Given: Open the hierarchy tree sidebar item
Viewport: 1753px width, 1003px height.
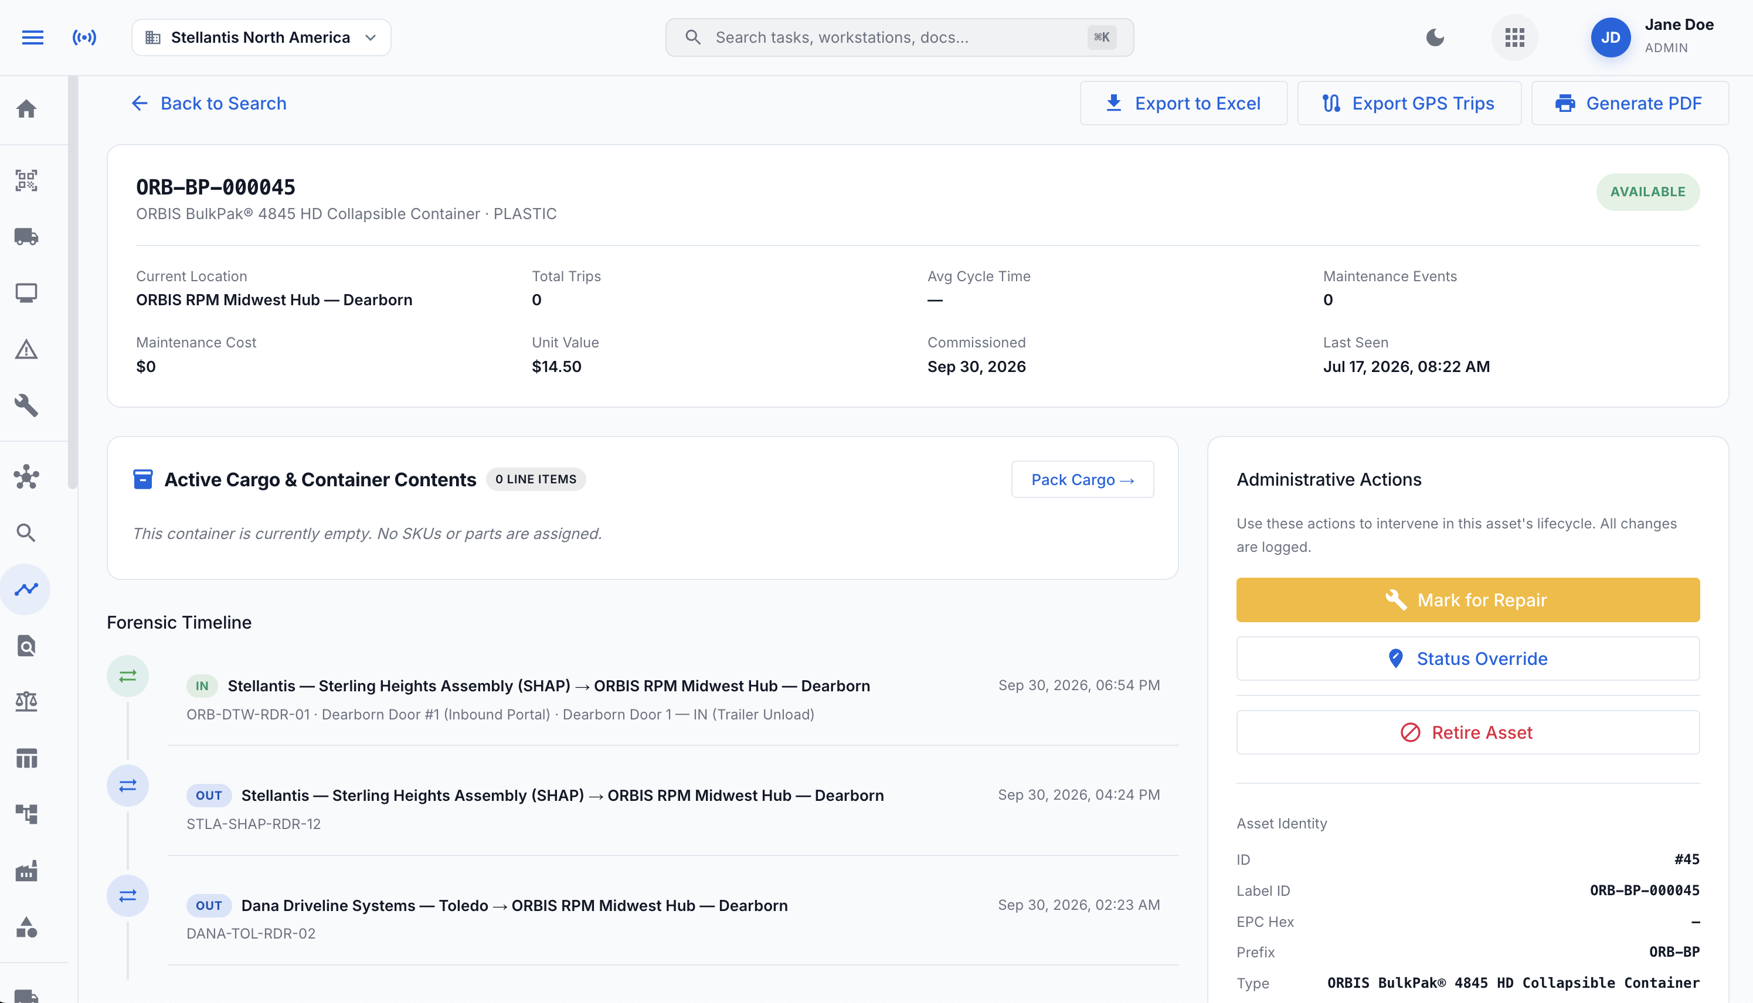Looking at the screenshot, I should (26, 814).
